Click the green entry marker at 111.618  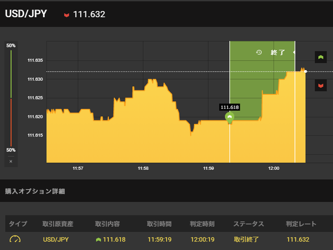(230, 117)
